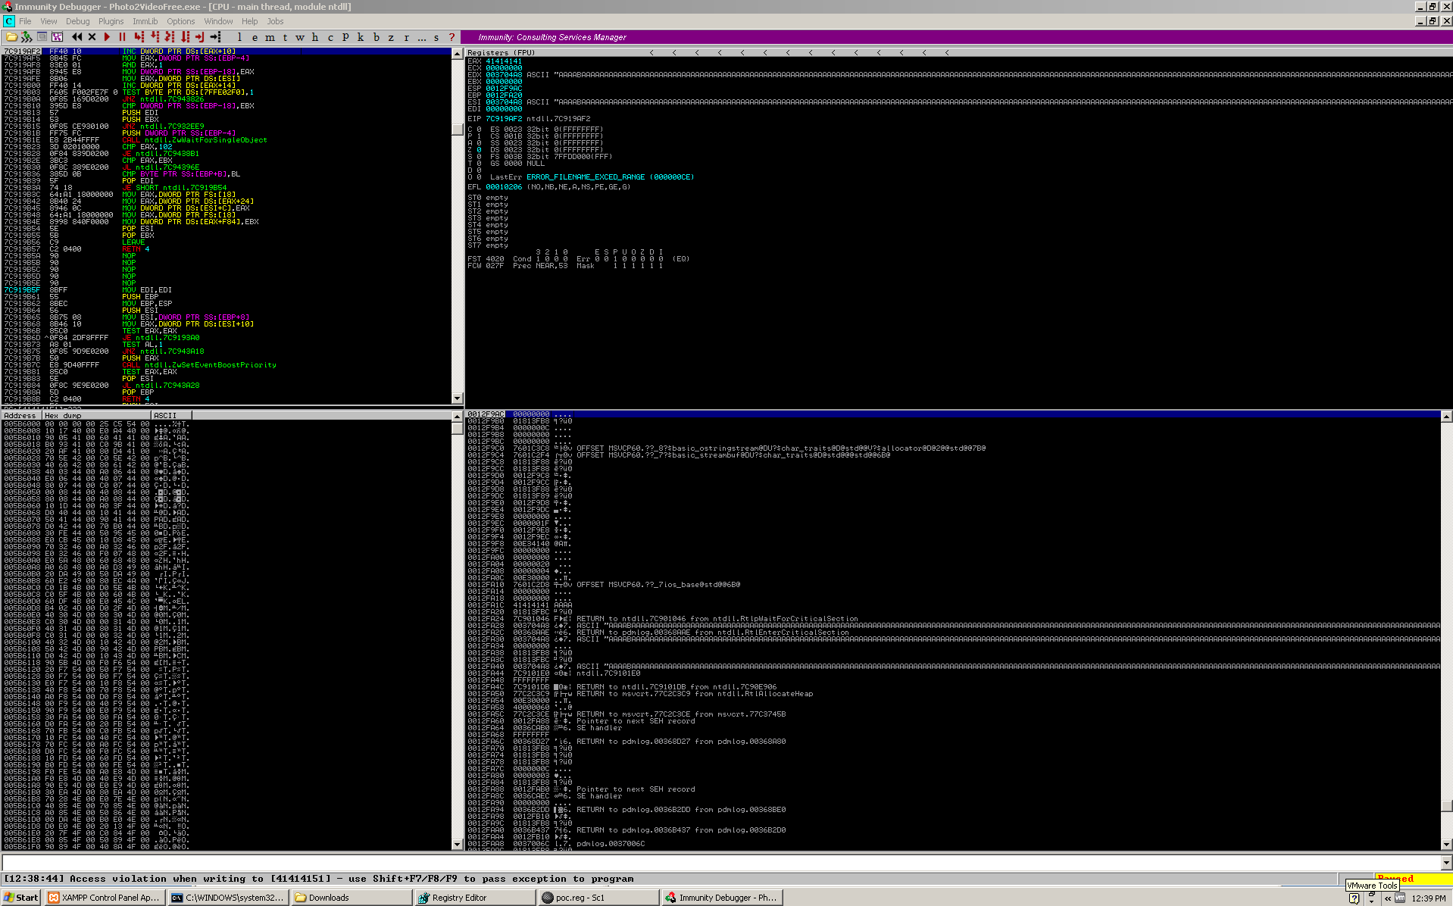Image resolution: width=1453 pixels, height=906 pixels.
Task: Switch to poc.reg - Sc1 taskbar item
Action: pos(598,898)
